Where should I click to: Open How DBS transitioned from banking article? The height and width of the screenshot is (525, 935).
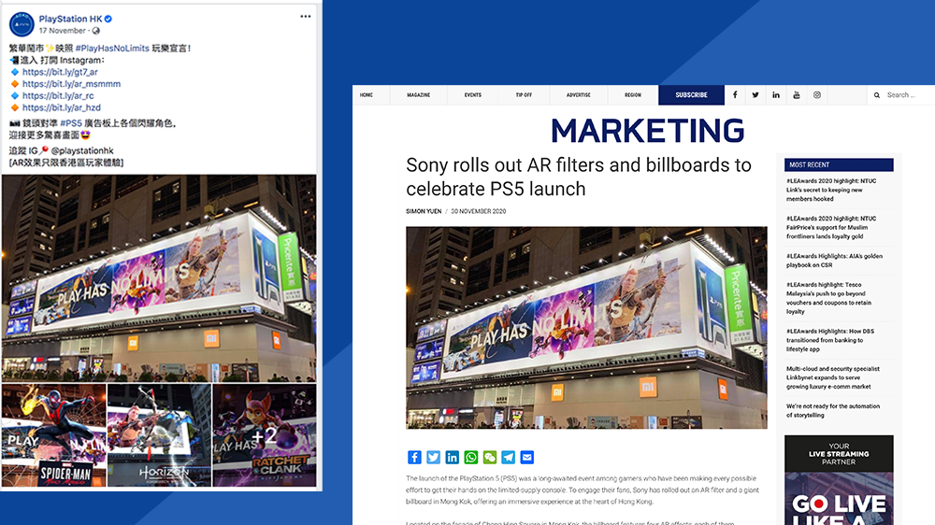click(830, 340)
